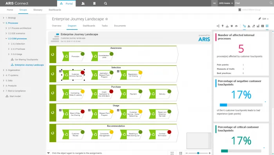
Task: Switch to the Documents tab
Action: [120, 26]
